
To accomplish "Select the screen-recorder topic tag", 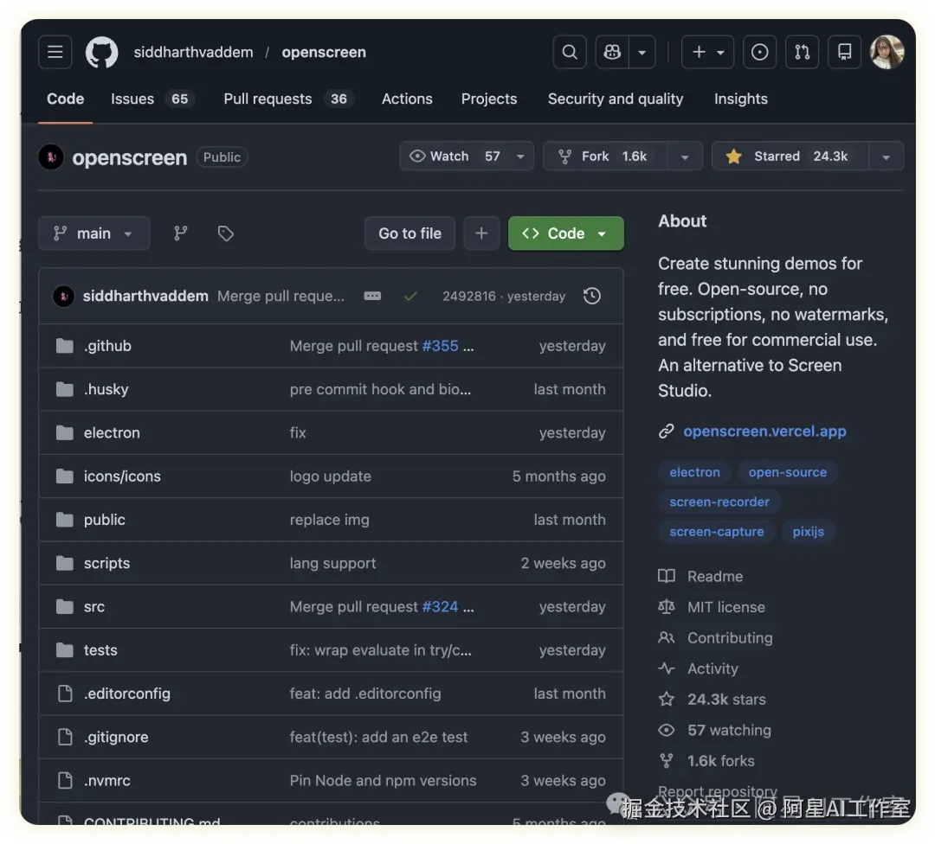I will 719,502.
